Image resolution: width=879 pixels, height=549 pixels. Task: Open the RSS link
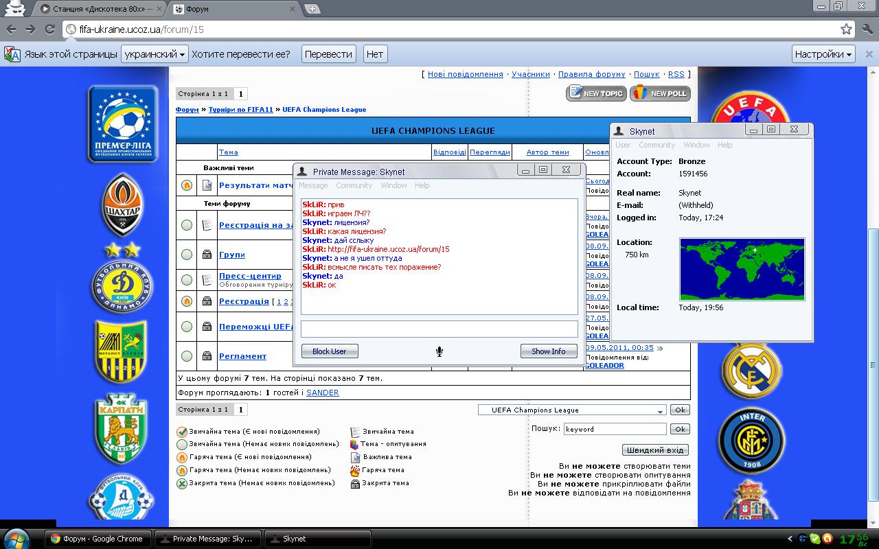pyautogui.click(x=676, y=74)
